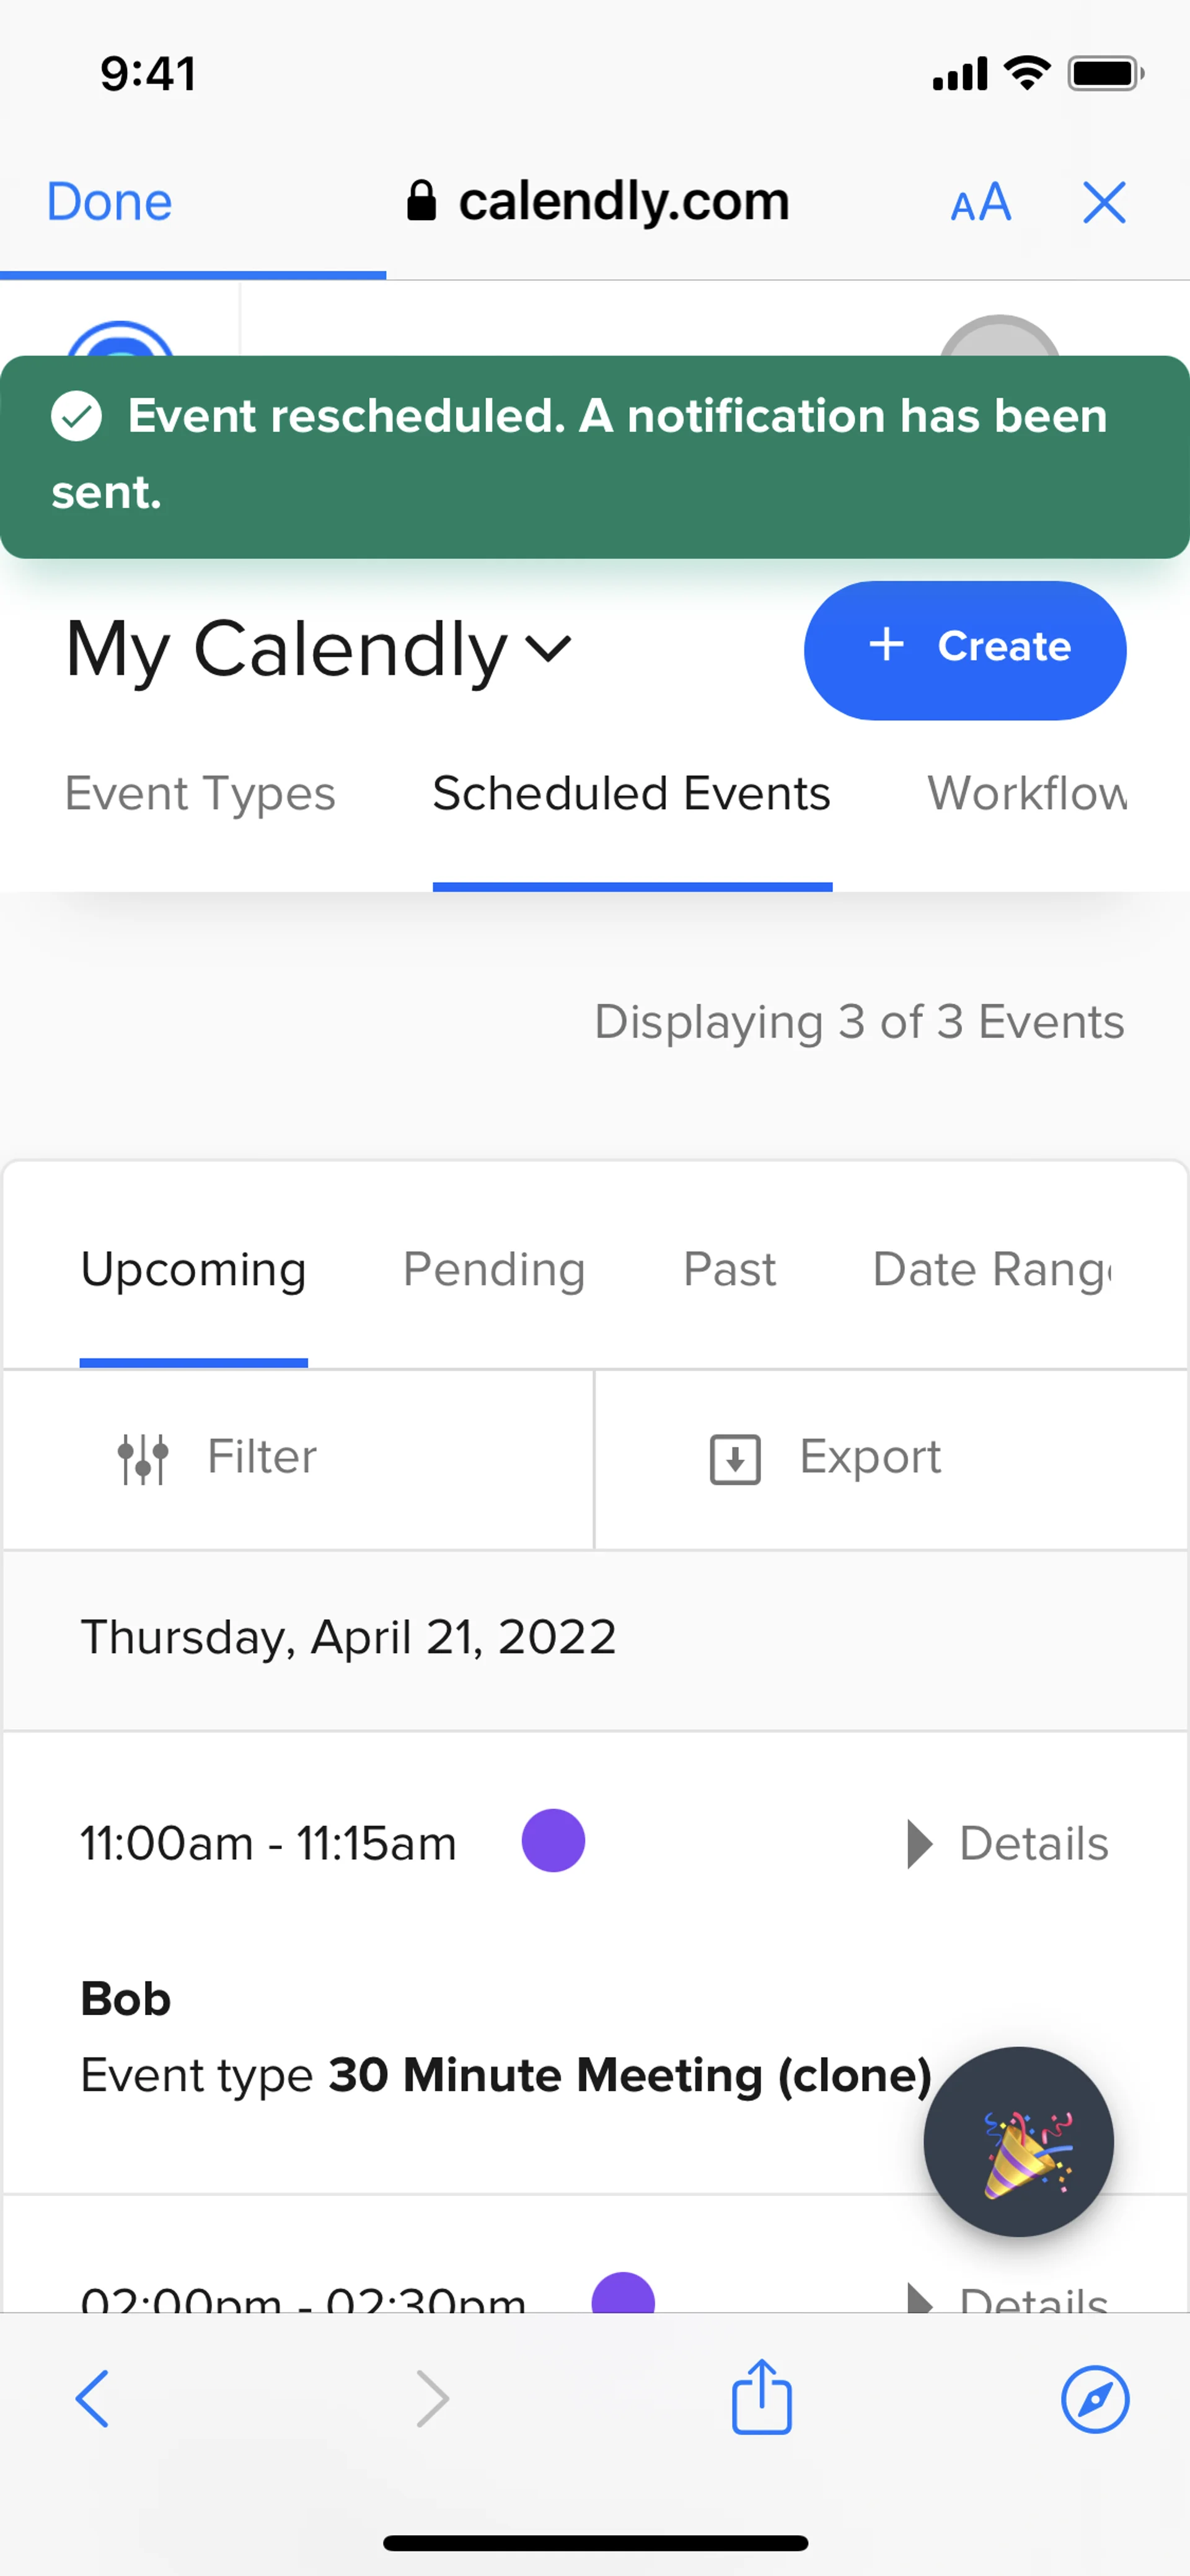
Task: Tap the calendly.com address bar
Action: point(598,203)
